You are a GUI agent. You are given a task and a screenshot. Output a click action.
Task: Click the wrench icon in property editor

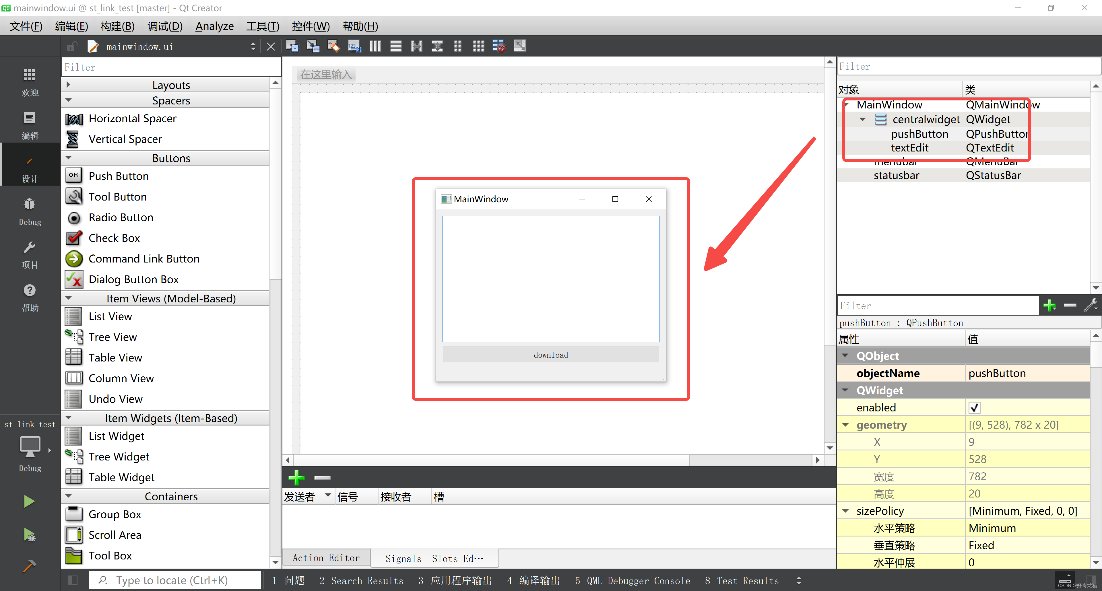click(x=1091, y=305)
